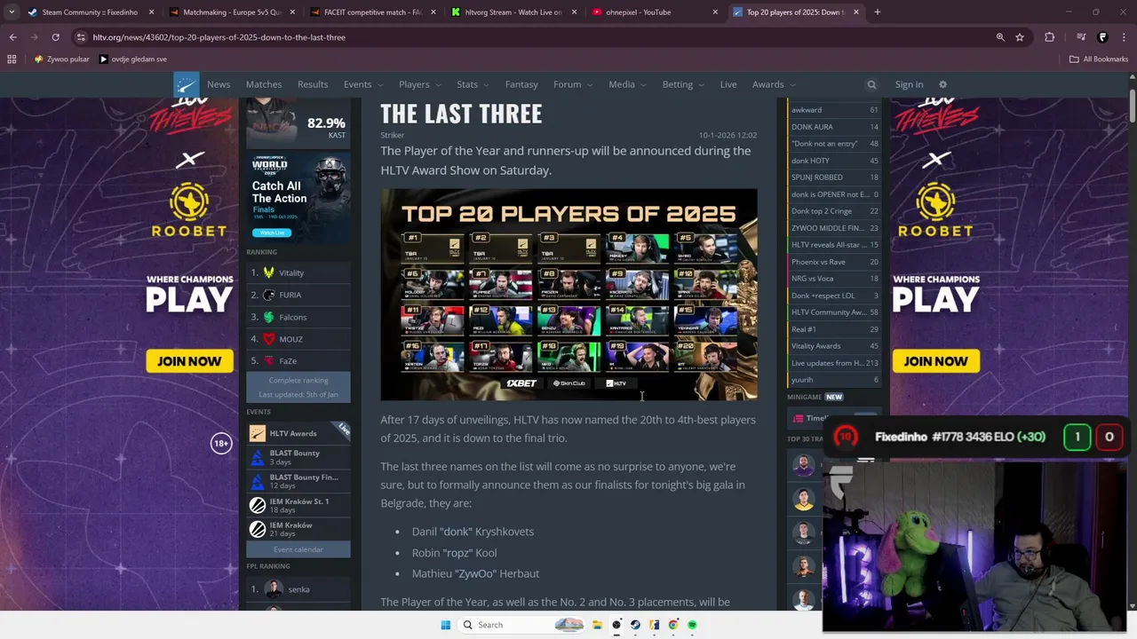Click the IEM Kraków St. 1 event icon
1137x639 pixels.
point(258,505)
